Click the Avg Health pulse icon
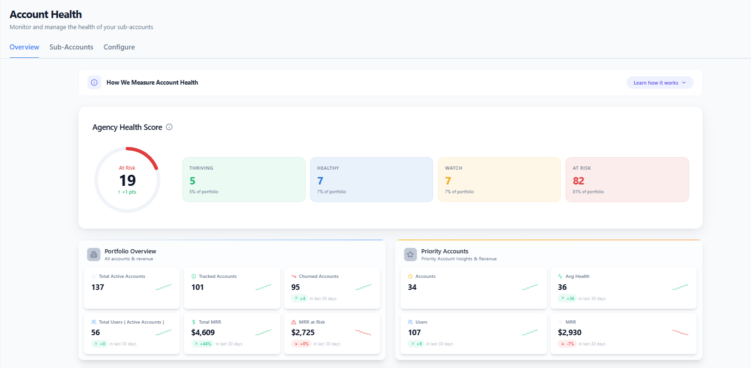Screen dimensions: 751x368 point(560,276)
